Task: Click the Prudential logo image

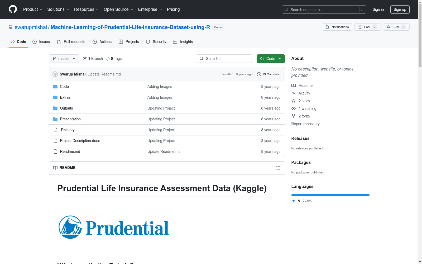Action: click(113, 227)
